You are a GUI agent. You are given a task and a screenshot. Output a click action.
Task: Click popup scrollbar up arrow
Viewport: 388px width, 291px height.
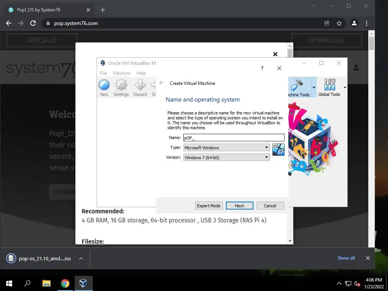(290, 46)
